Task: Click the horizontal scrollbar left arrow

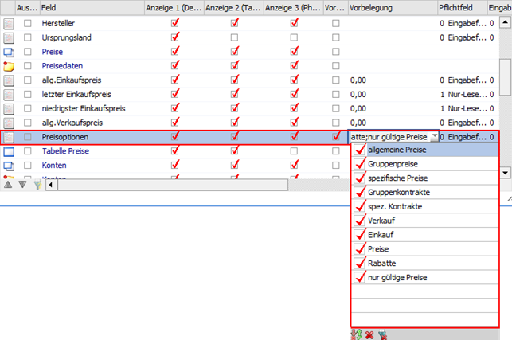Action: [52, 185]
